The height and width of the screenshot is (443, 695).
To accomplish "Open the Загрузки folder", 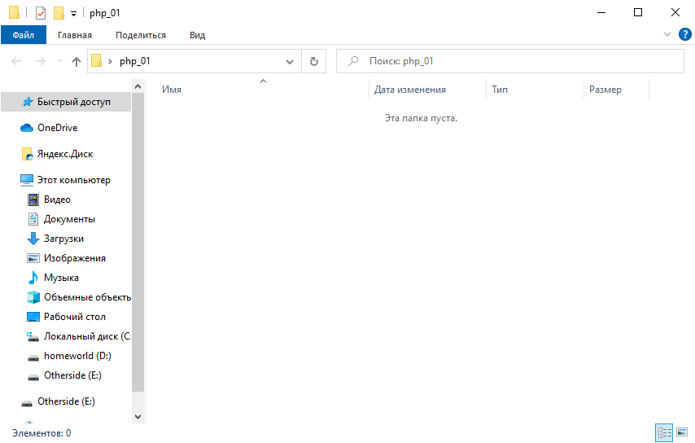I will click(x=63, y=239).
